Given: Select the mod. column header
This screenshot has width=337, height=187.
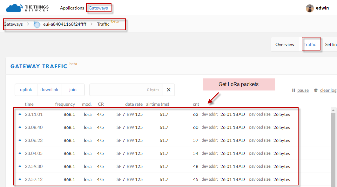Looking at the screenshot, I should [x=87, y=104].
